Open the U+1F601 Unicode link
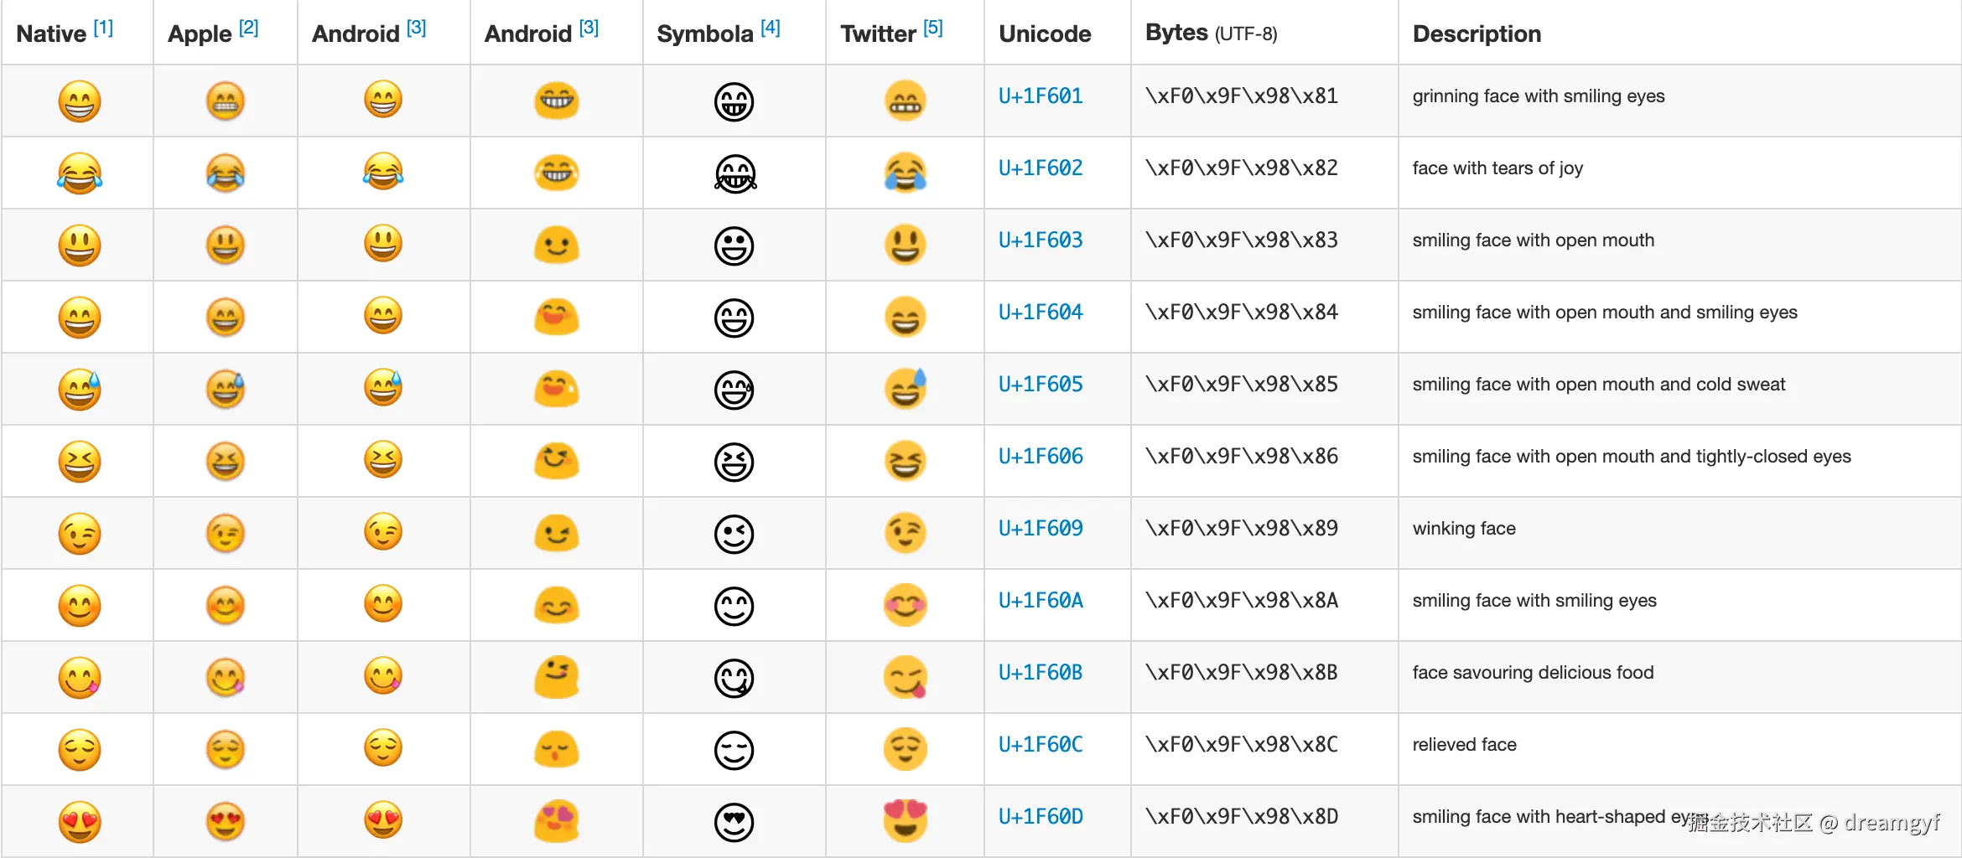This screenshot has height=858, width=1962. tap(1041, 96)
